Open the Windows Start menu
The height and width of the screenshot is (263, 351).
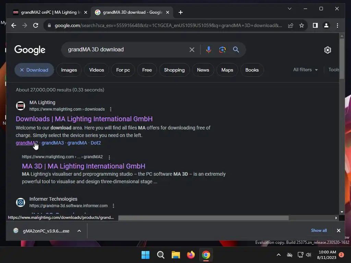tap(145, 255)
